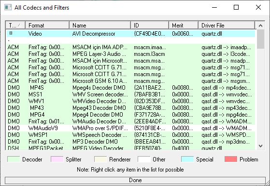Screen dimensions: 270x186
Task: Click the WMV1 format cell
Action: (x=36, y=101)
